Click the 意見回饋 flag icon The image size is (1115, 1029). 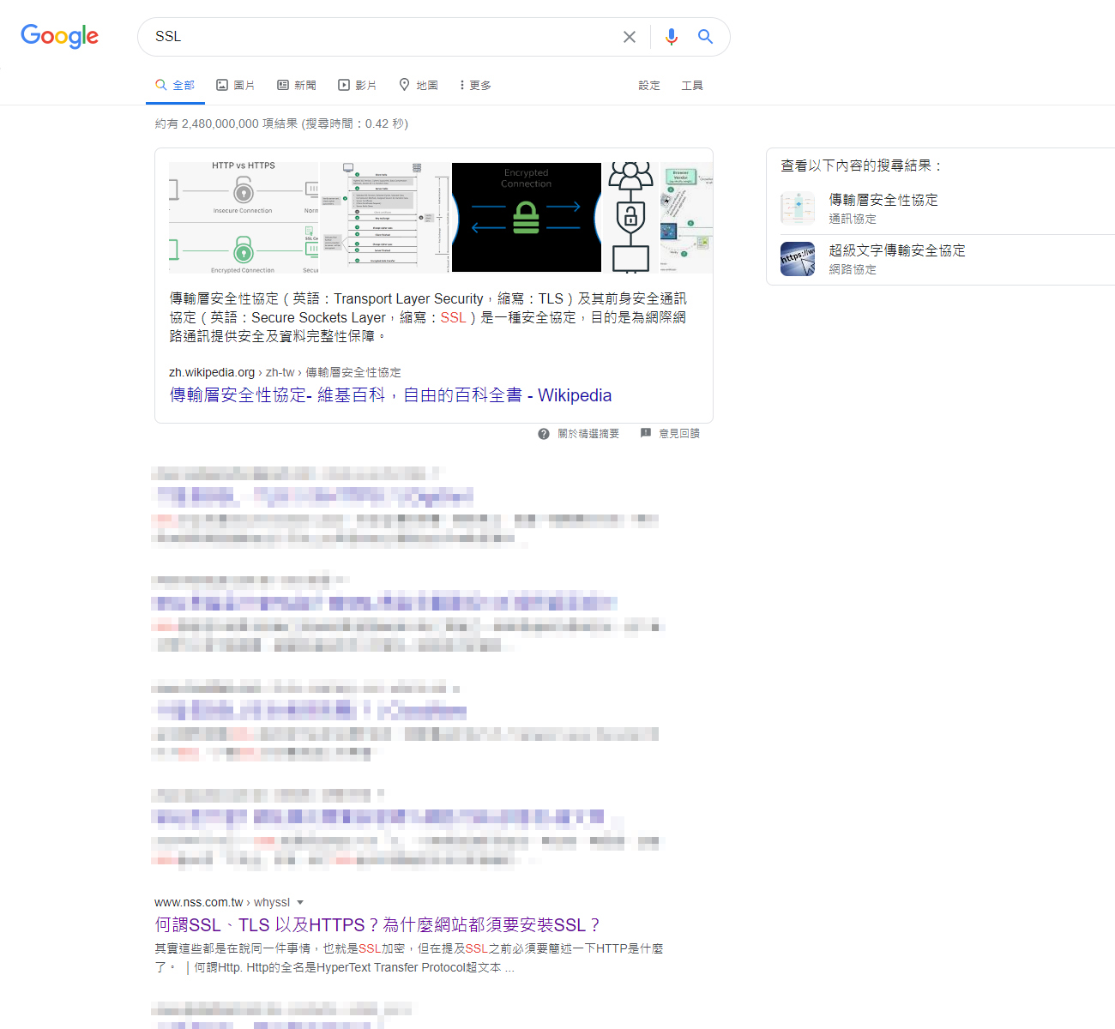646,434
